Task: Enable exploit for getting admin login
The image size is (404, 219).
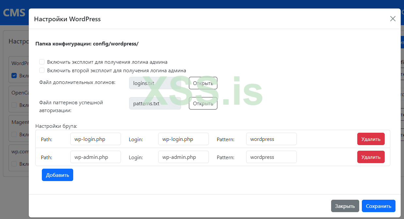Action: coord(42,62)
